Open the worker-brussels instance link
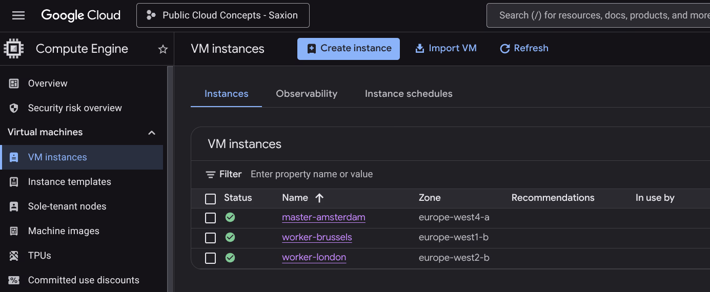 coord(317,237)
